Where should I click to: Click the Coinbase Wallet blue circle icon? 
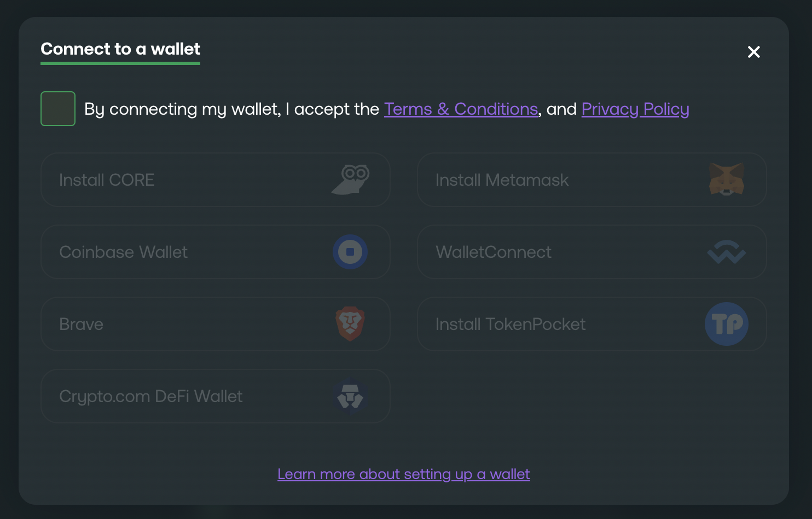pyautogui.click(x=350, y=252)
